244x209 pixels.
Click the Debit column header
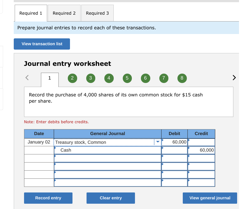174,134
